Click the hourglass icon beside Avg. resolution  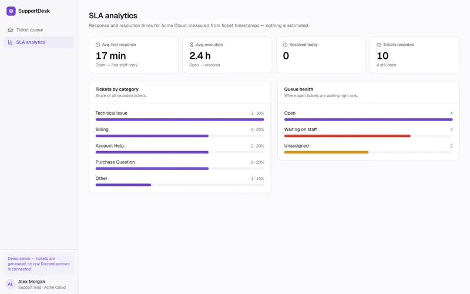coord(192,45)
